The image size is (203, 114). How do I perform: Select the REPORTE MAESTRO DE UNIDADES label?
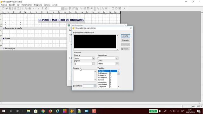click(61, 20)
